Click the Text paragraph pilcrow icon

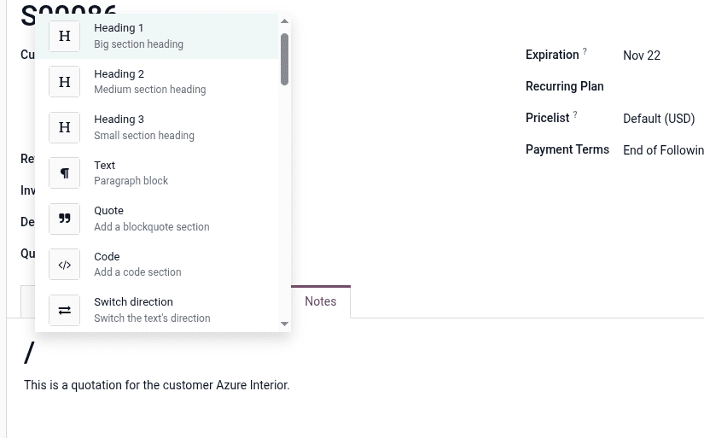(x=64, y=173)
